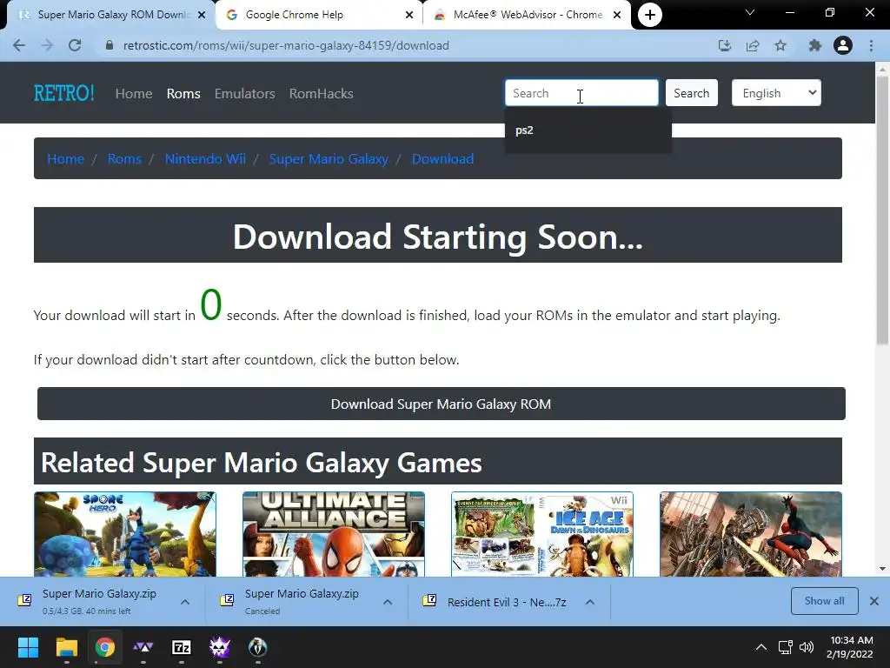Open the Chrome three-dot menu
This screenshot has height=668, width=890.
click(871, 45)
